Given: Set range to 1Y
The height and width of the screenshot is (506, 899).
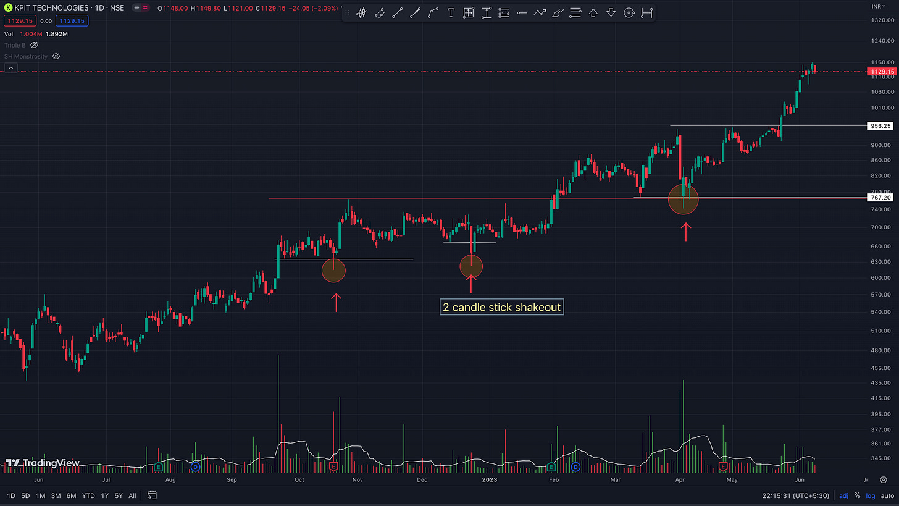Looking at the screenshot, I should [104, 495].
